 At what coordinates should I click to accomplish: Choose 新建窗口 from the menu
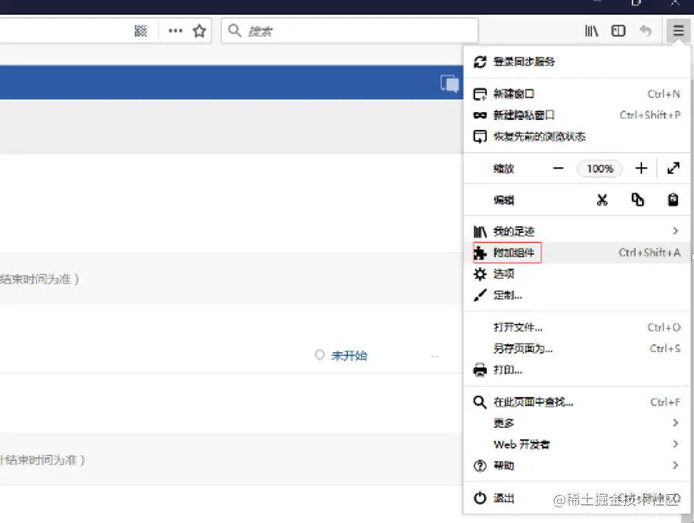click(576, 94)
